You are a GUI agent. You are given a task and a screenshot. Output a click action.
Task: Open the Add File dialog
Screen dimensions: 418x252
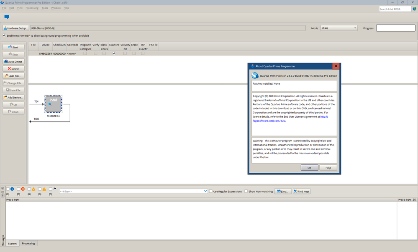[x=13, y=76]
